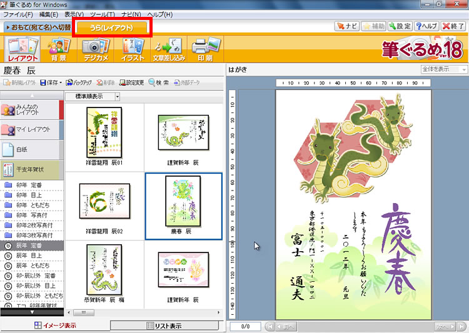
Task: Select 辰年 ともだち list item
Action: [x=32, y=266]
